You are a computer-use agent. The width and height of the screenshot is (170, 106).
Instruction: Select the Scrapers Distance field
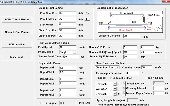point(132,36)
